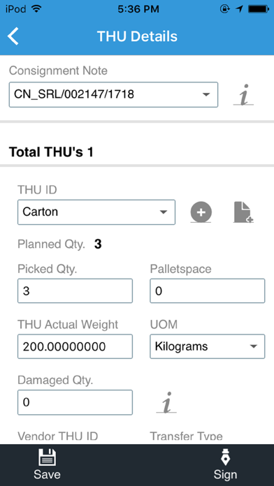
Task: Select the Palletspace input field
Action: [208, 290]
